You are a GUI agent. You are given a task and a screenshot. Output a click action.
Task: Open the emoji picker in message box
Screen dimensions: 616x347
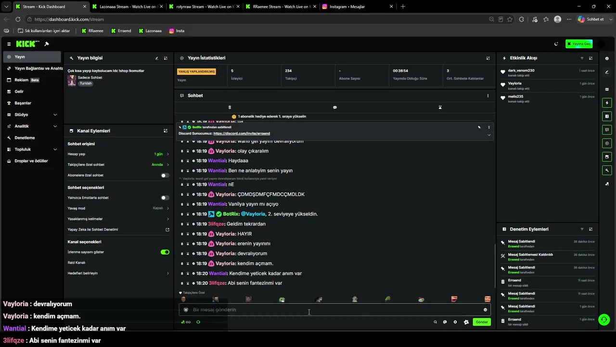[x=485, y=310]
